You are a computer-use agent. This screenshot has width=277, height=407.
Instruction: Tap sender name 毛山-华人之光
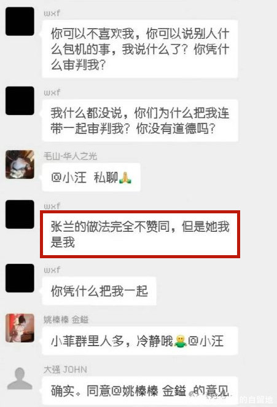70,156
